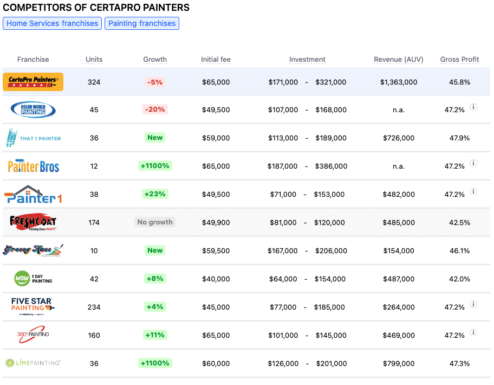Open Home Services franchises category
Screen dimensions: 494x385
click(x=53, y=23)
